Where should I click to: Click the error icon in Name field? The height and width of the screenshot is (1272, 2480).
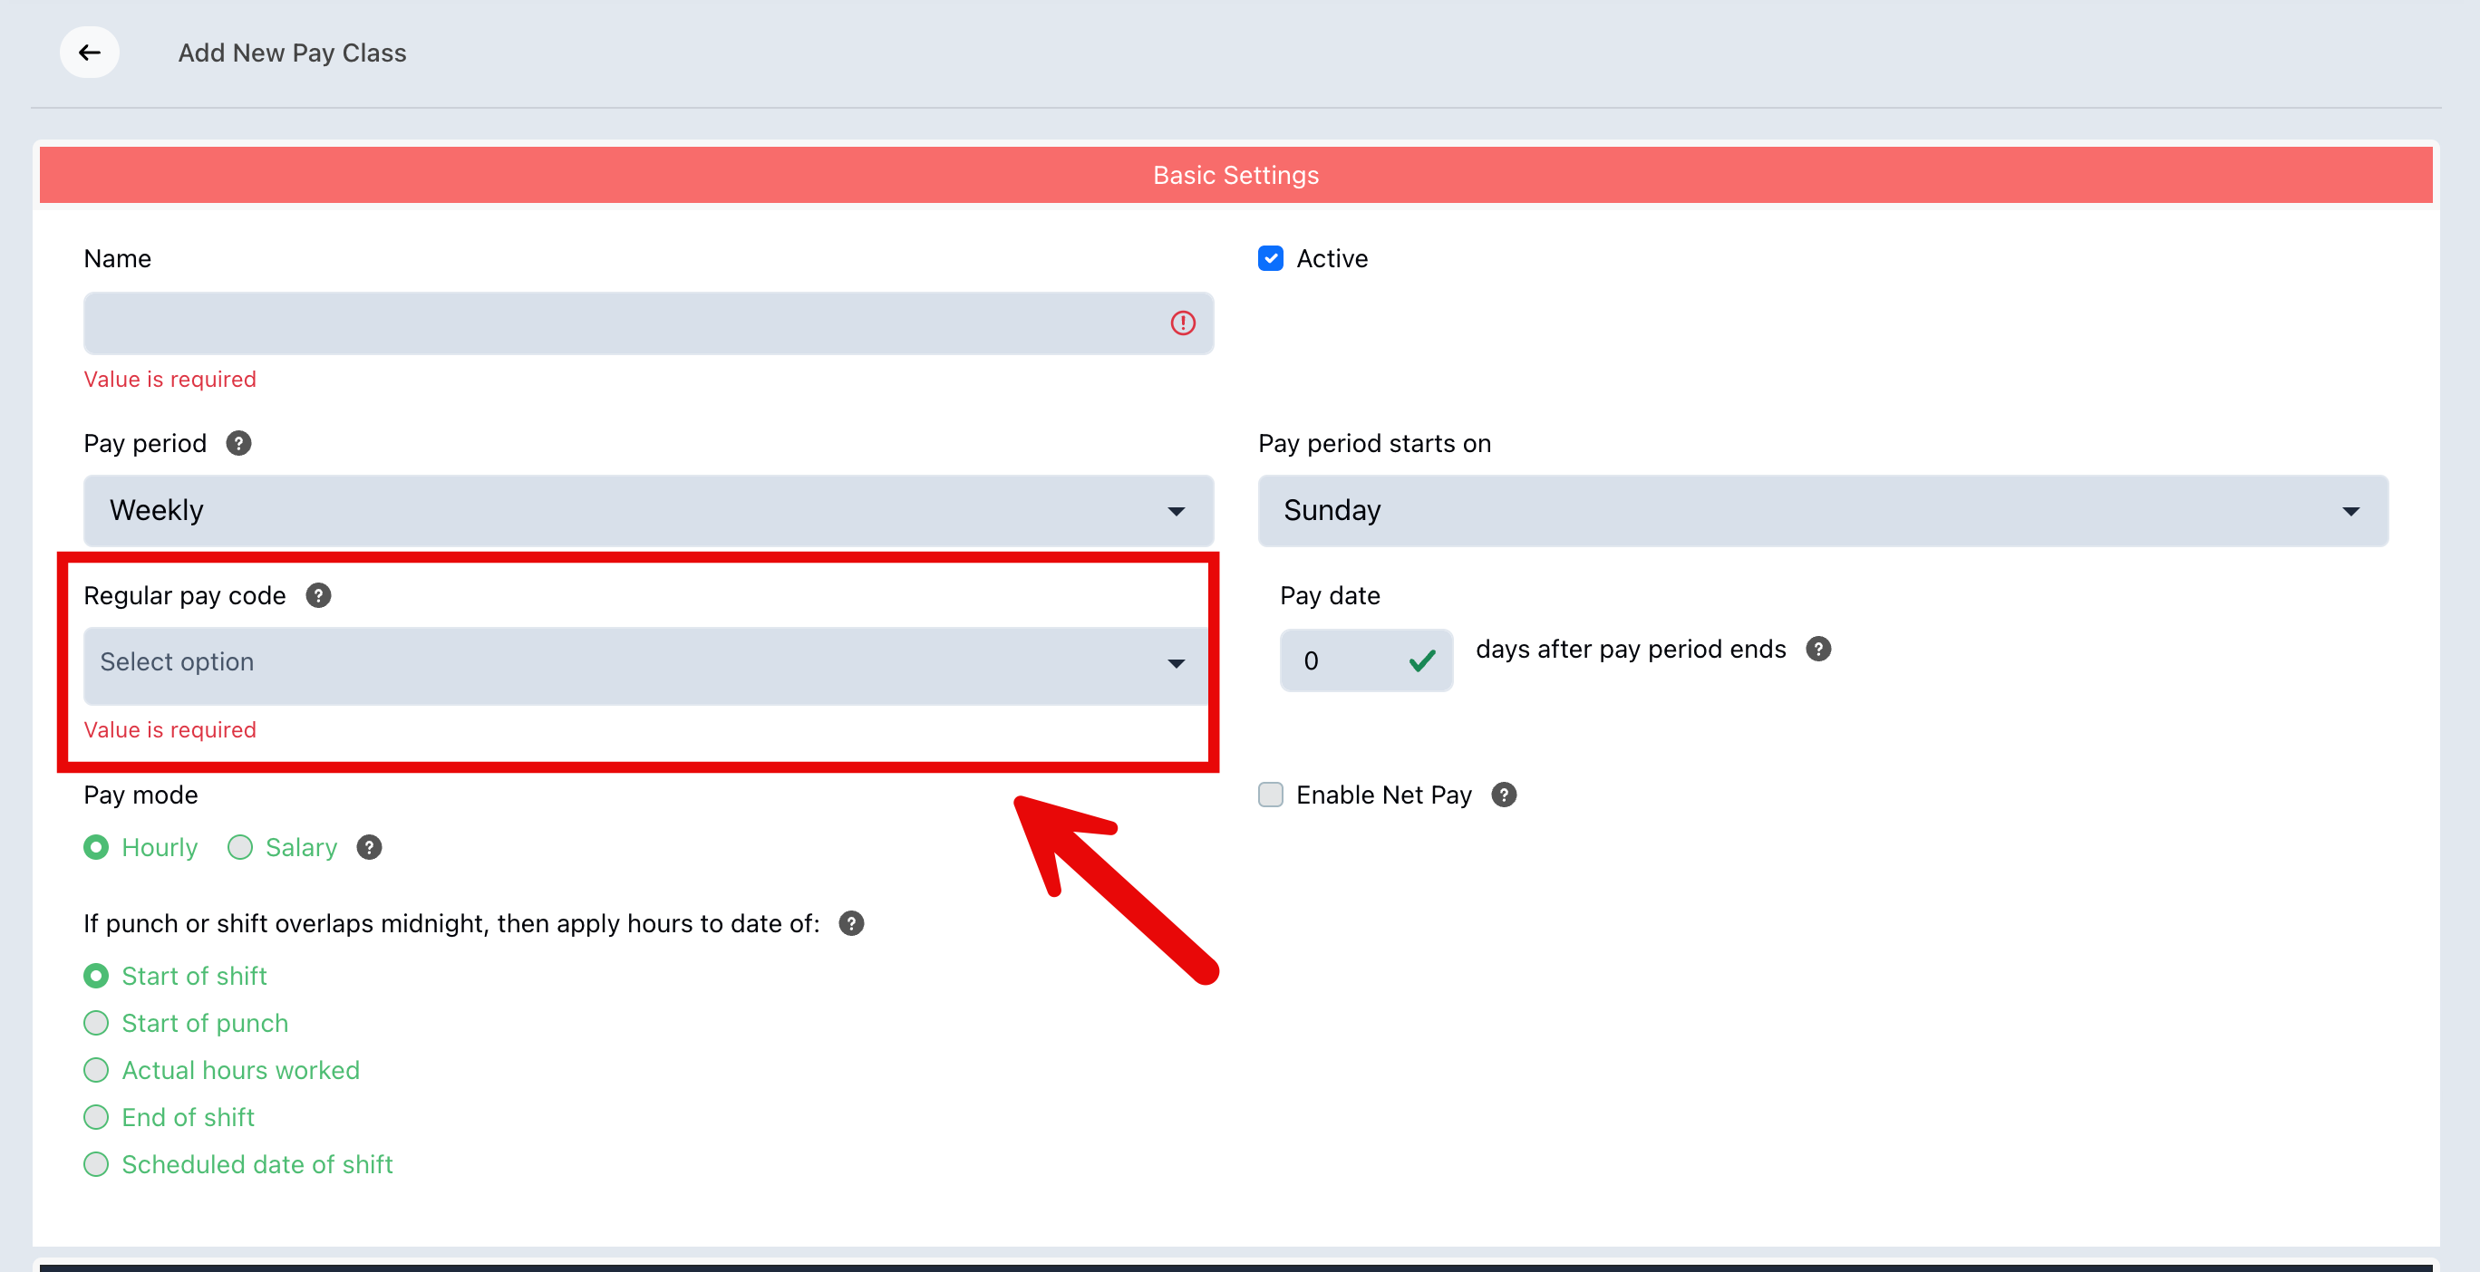click(1183, 323)
